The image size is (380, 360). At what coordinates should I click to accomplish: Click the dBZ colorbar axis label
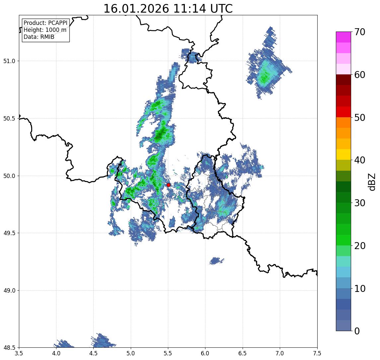click(372, 182)
